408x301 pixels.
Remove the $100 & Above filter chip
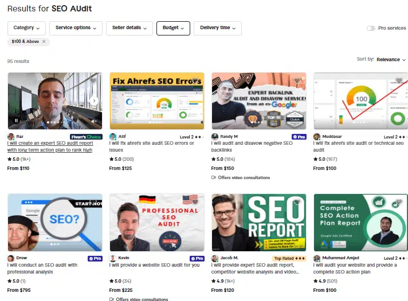[x=44, y=41]
